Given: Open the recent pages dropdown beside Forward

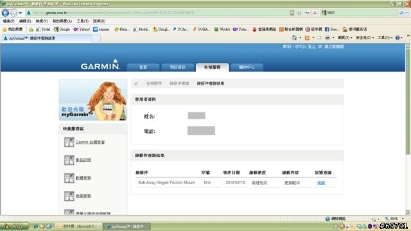Looking at the screenshot, I should click(21, 13).
